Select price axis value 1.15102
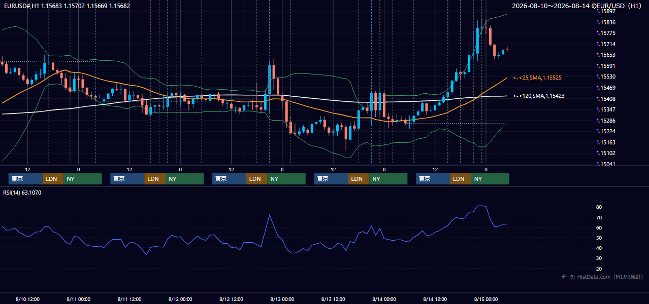This screenshot has height=304, width=649. (x=605, y=153)
